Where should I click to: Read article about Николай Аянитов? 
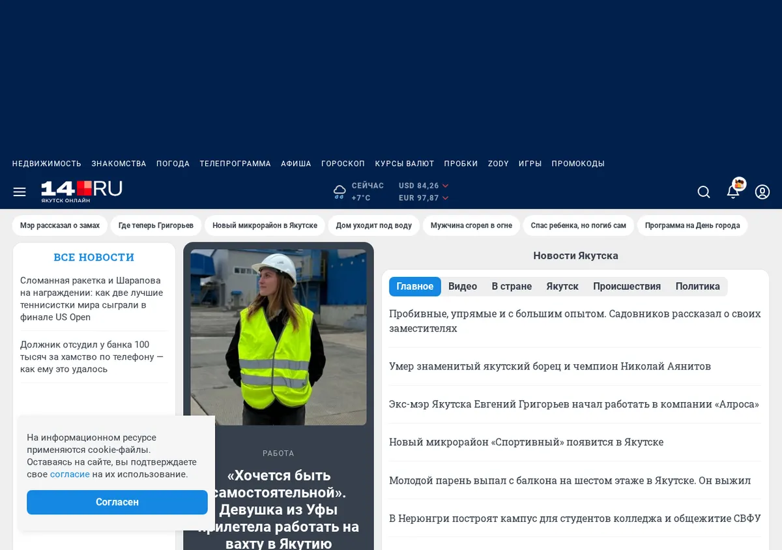pyautogui.click(x=550, y=366)
